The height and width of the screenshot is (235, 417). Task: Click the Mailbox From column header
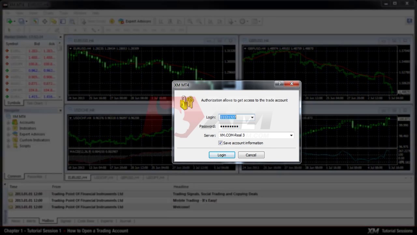point(56,187)
